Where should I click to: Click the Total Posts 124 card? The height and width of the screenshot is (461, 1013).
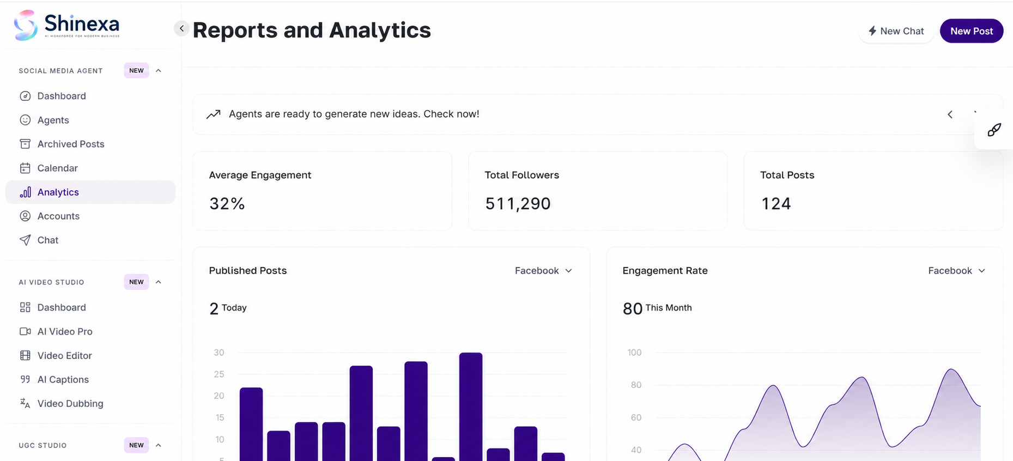click(x=874, y=191)
